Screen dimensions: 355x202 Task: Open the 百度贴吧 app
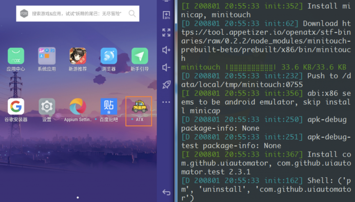click(x=109, y=106)
